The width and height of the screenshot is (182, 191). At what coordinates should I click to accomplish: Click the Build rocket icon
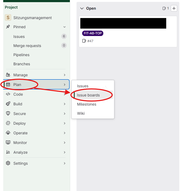[8, 104]
